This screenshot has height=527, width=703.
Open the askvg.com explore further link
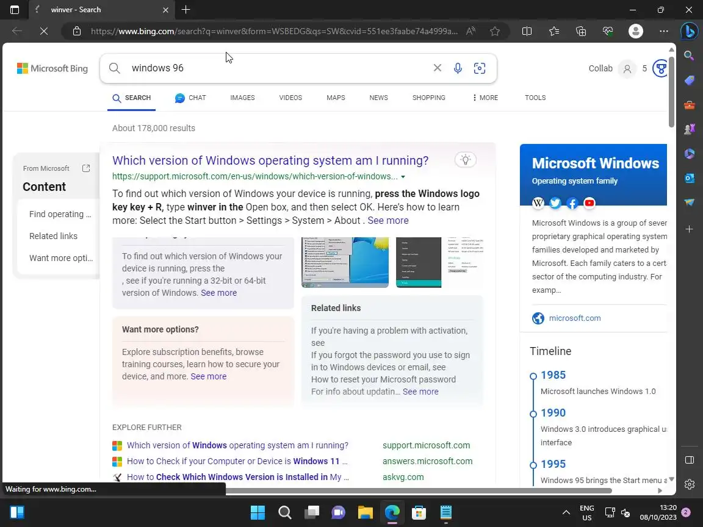coord(403,477)
